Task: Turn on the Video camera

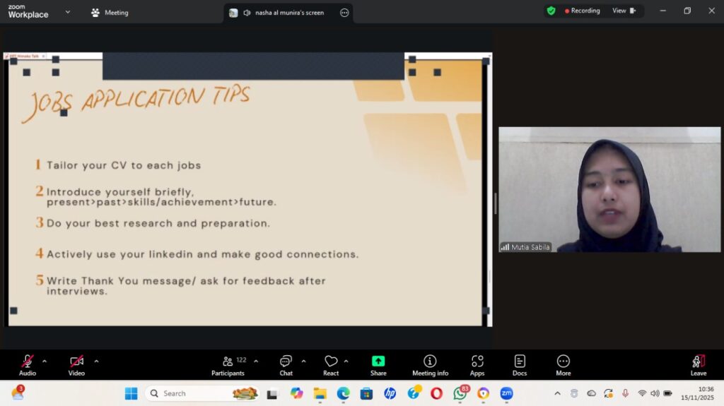Action: tap(76, 364)
